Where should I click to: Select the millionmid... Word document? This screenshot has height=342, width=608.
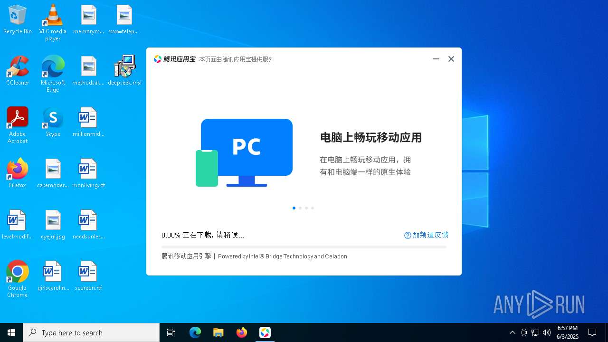(88, 122)
